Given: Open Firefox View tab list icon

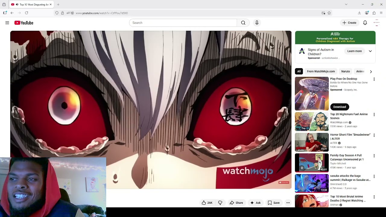Looking at the screenshot, I should click(4, 5).
